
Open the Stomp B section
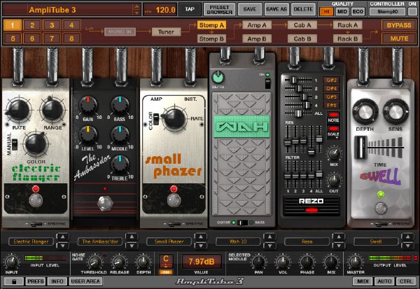point(211,39)
